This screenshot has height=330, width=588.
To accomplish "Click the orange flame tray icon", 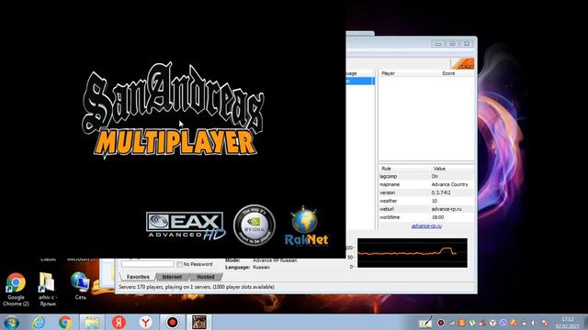I will 514,323.
